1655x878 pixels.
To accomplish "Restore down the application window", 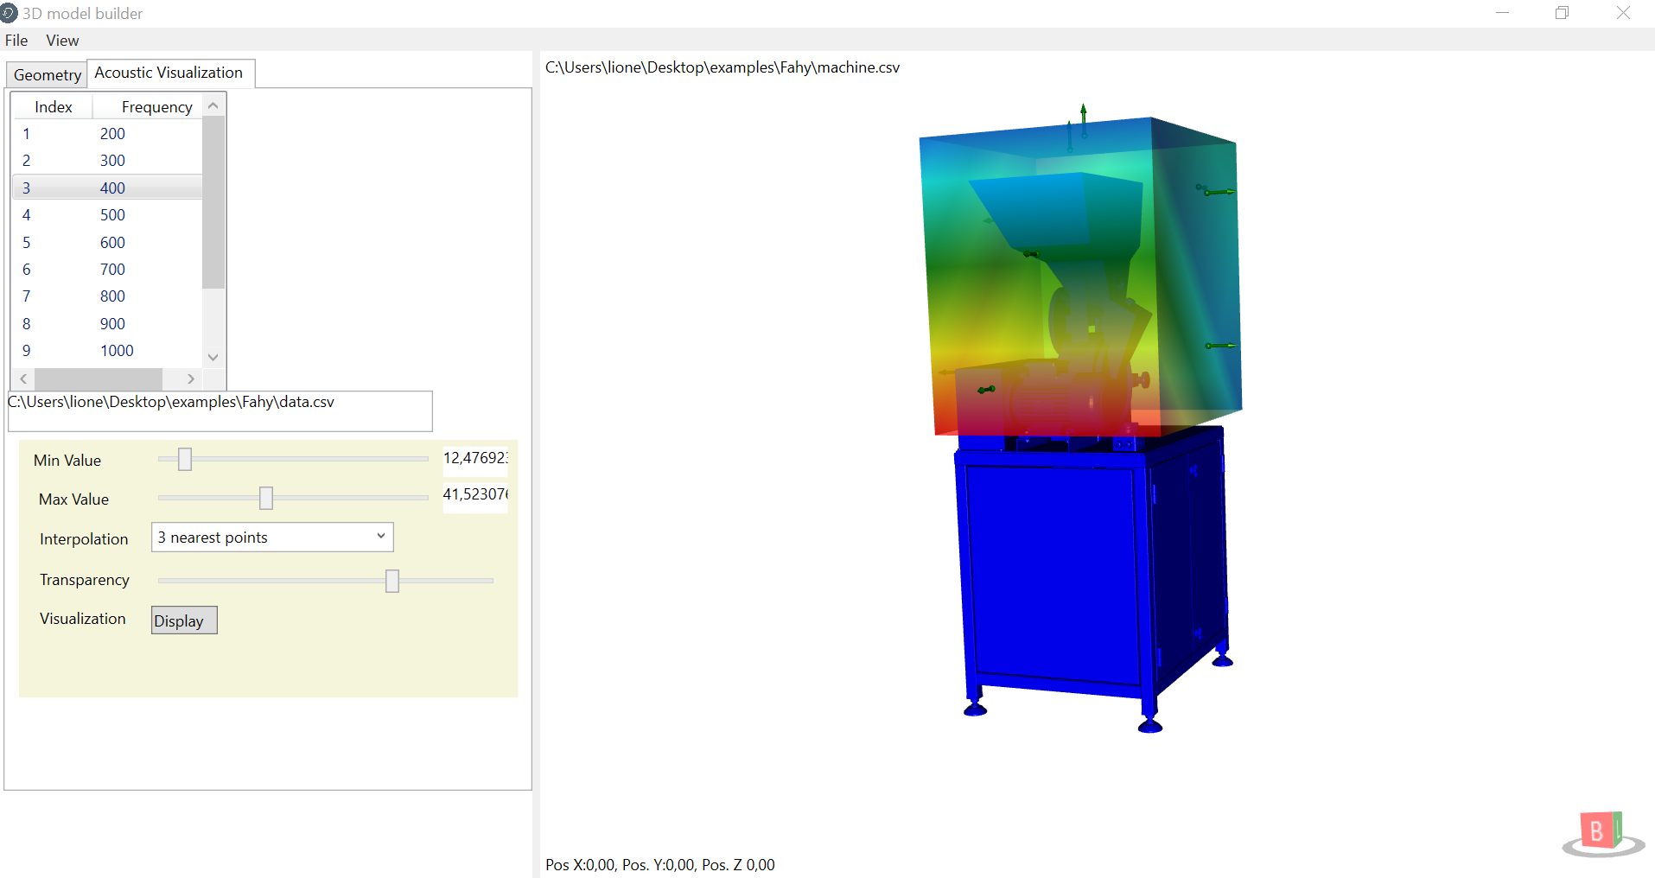I will [1563, 13].
